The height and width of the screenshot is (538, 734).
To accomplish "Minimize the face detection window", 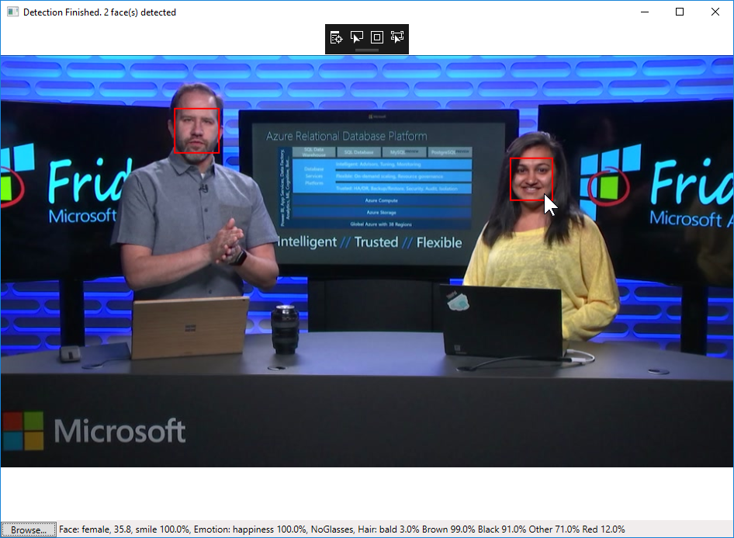I will pyautogui.click(x=645, y=12).
